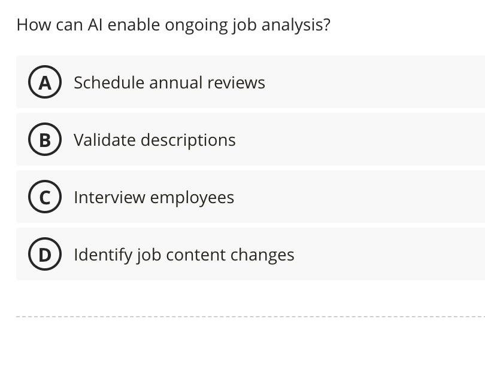Click the first answer card in the list

(240, 82)
